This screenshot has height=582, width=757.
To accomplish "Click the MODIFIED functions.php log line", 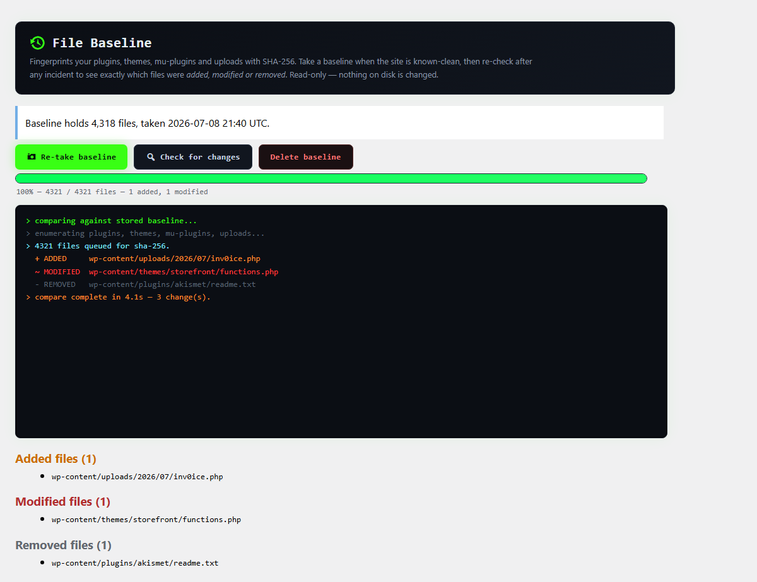I will pyautogui.click(x=156, y=272).
